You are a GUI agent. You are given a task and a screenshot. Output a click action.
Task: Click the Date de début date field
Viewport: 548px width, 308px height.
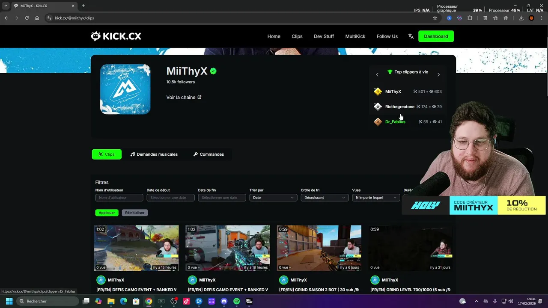click(170, 198)
